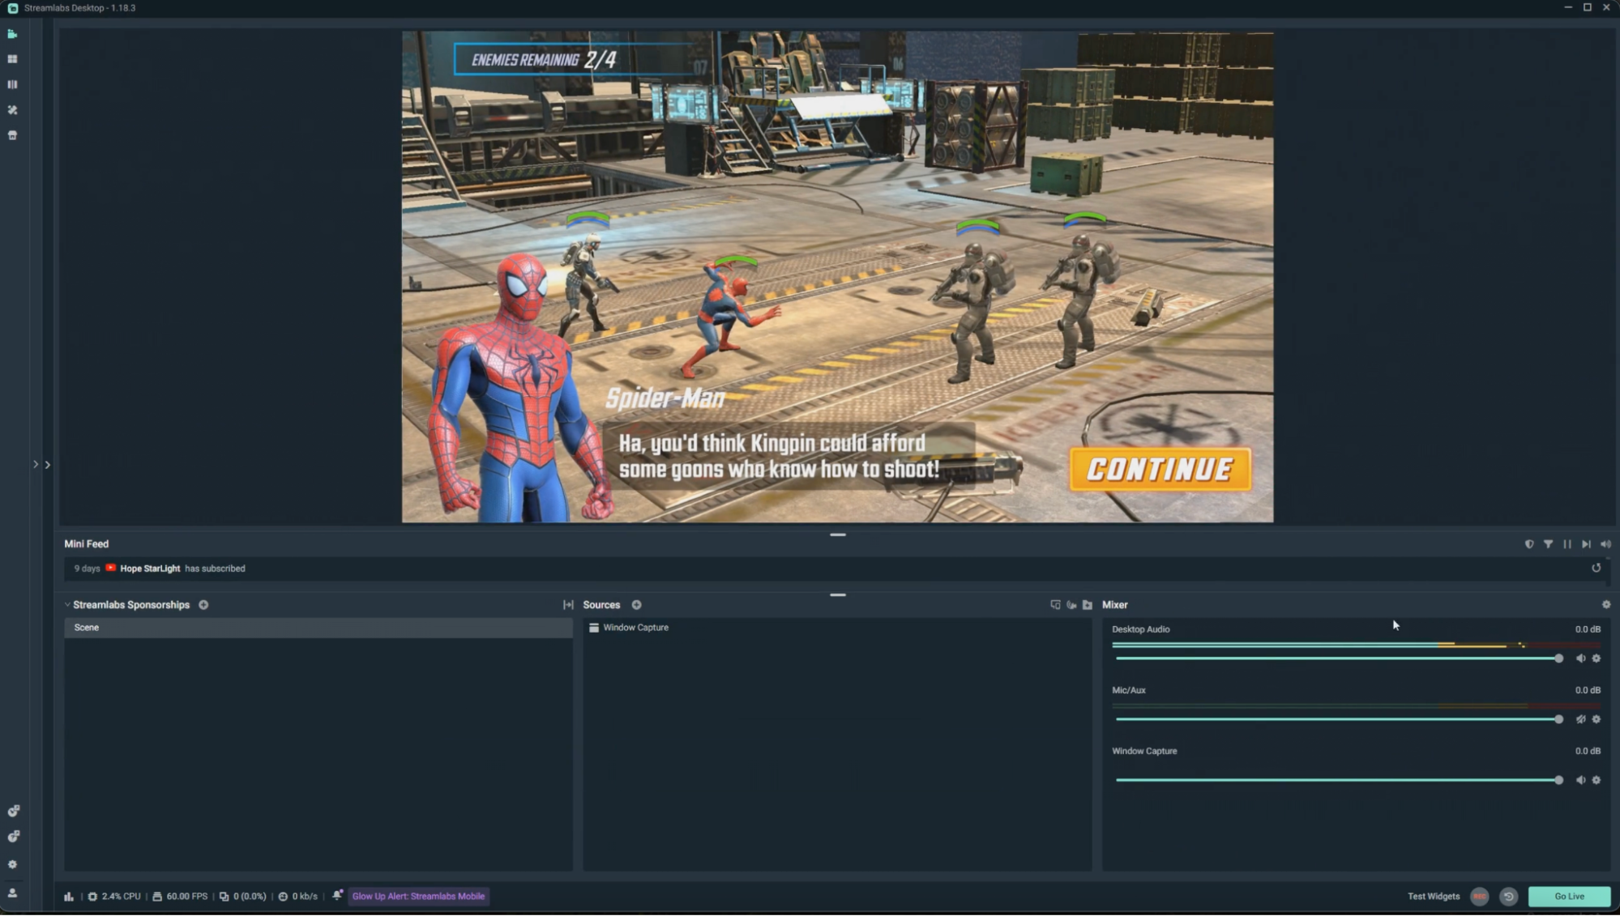Mute the Window Capture audio
The width and height of the screenshot is (1620, 916).
pos(1579,780)
